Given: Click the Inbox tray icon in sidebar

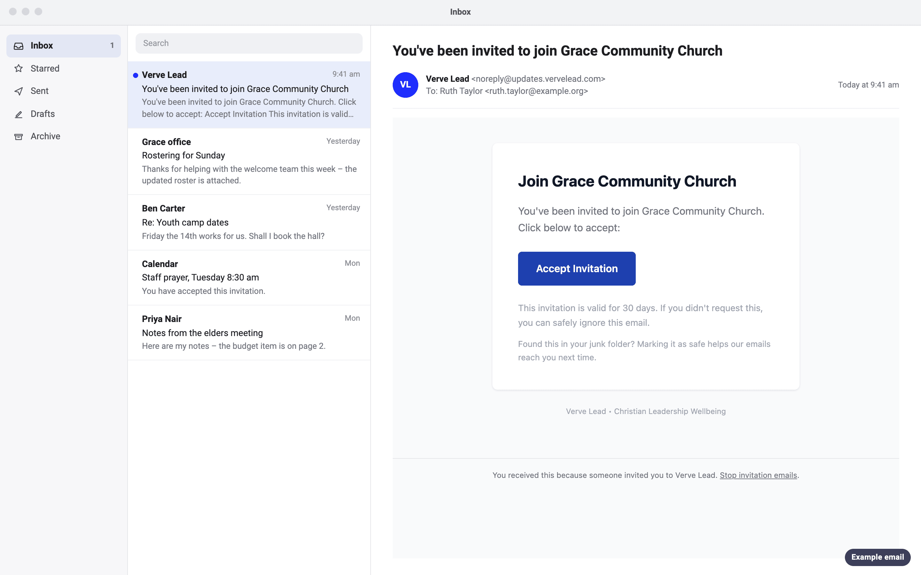Looking at the screenshot, I should pyautogui.click(x=19, y=46).
